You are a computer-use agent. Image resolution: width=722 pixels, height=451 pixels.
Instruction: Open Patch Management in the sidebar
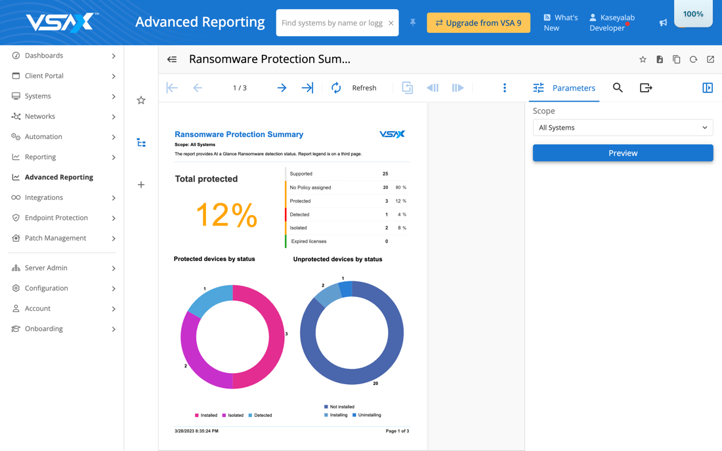point(64,238)
